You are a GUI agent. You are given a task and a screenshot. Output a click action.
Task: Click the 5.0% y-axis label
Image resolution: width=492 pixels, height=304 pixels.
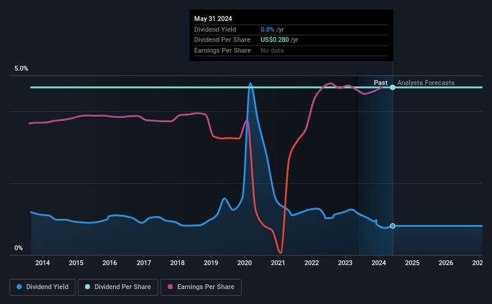(21, 68)
